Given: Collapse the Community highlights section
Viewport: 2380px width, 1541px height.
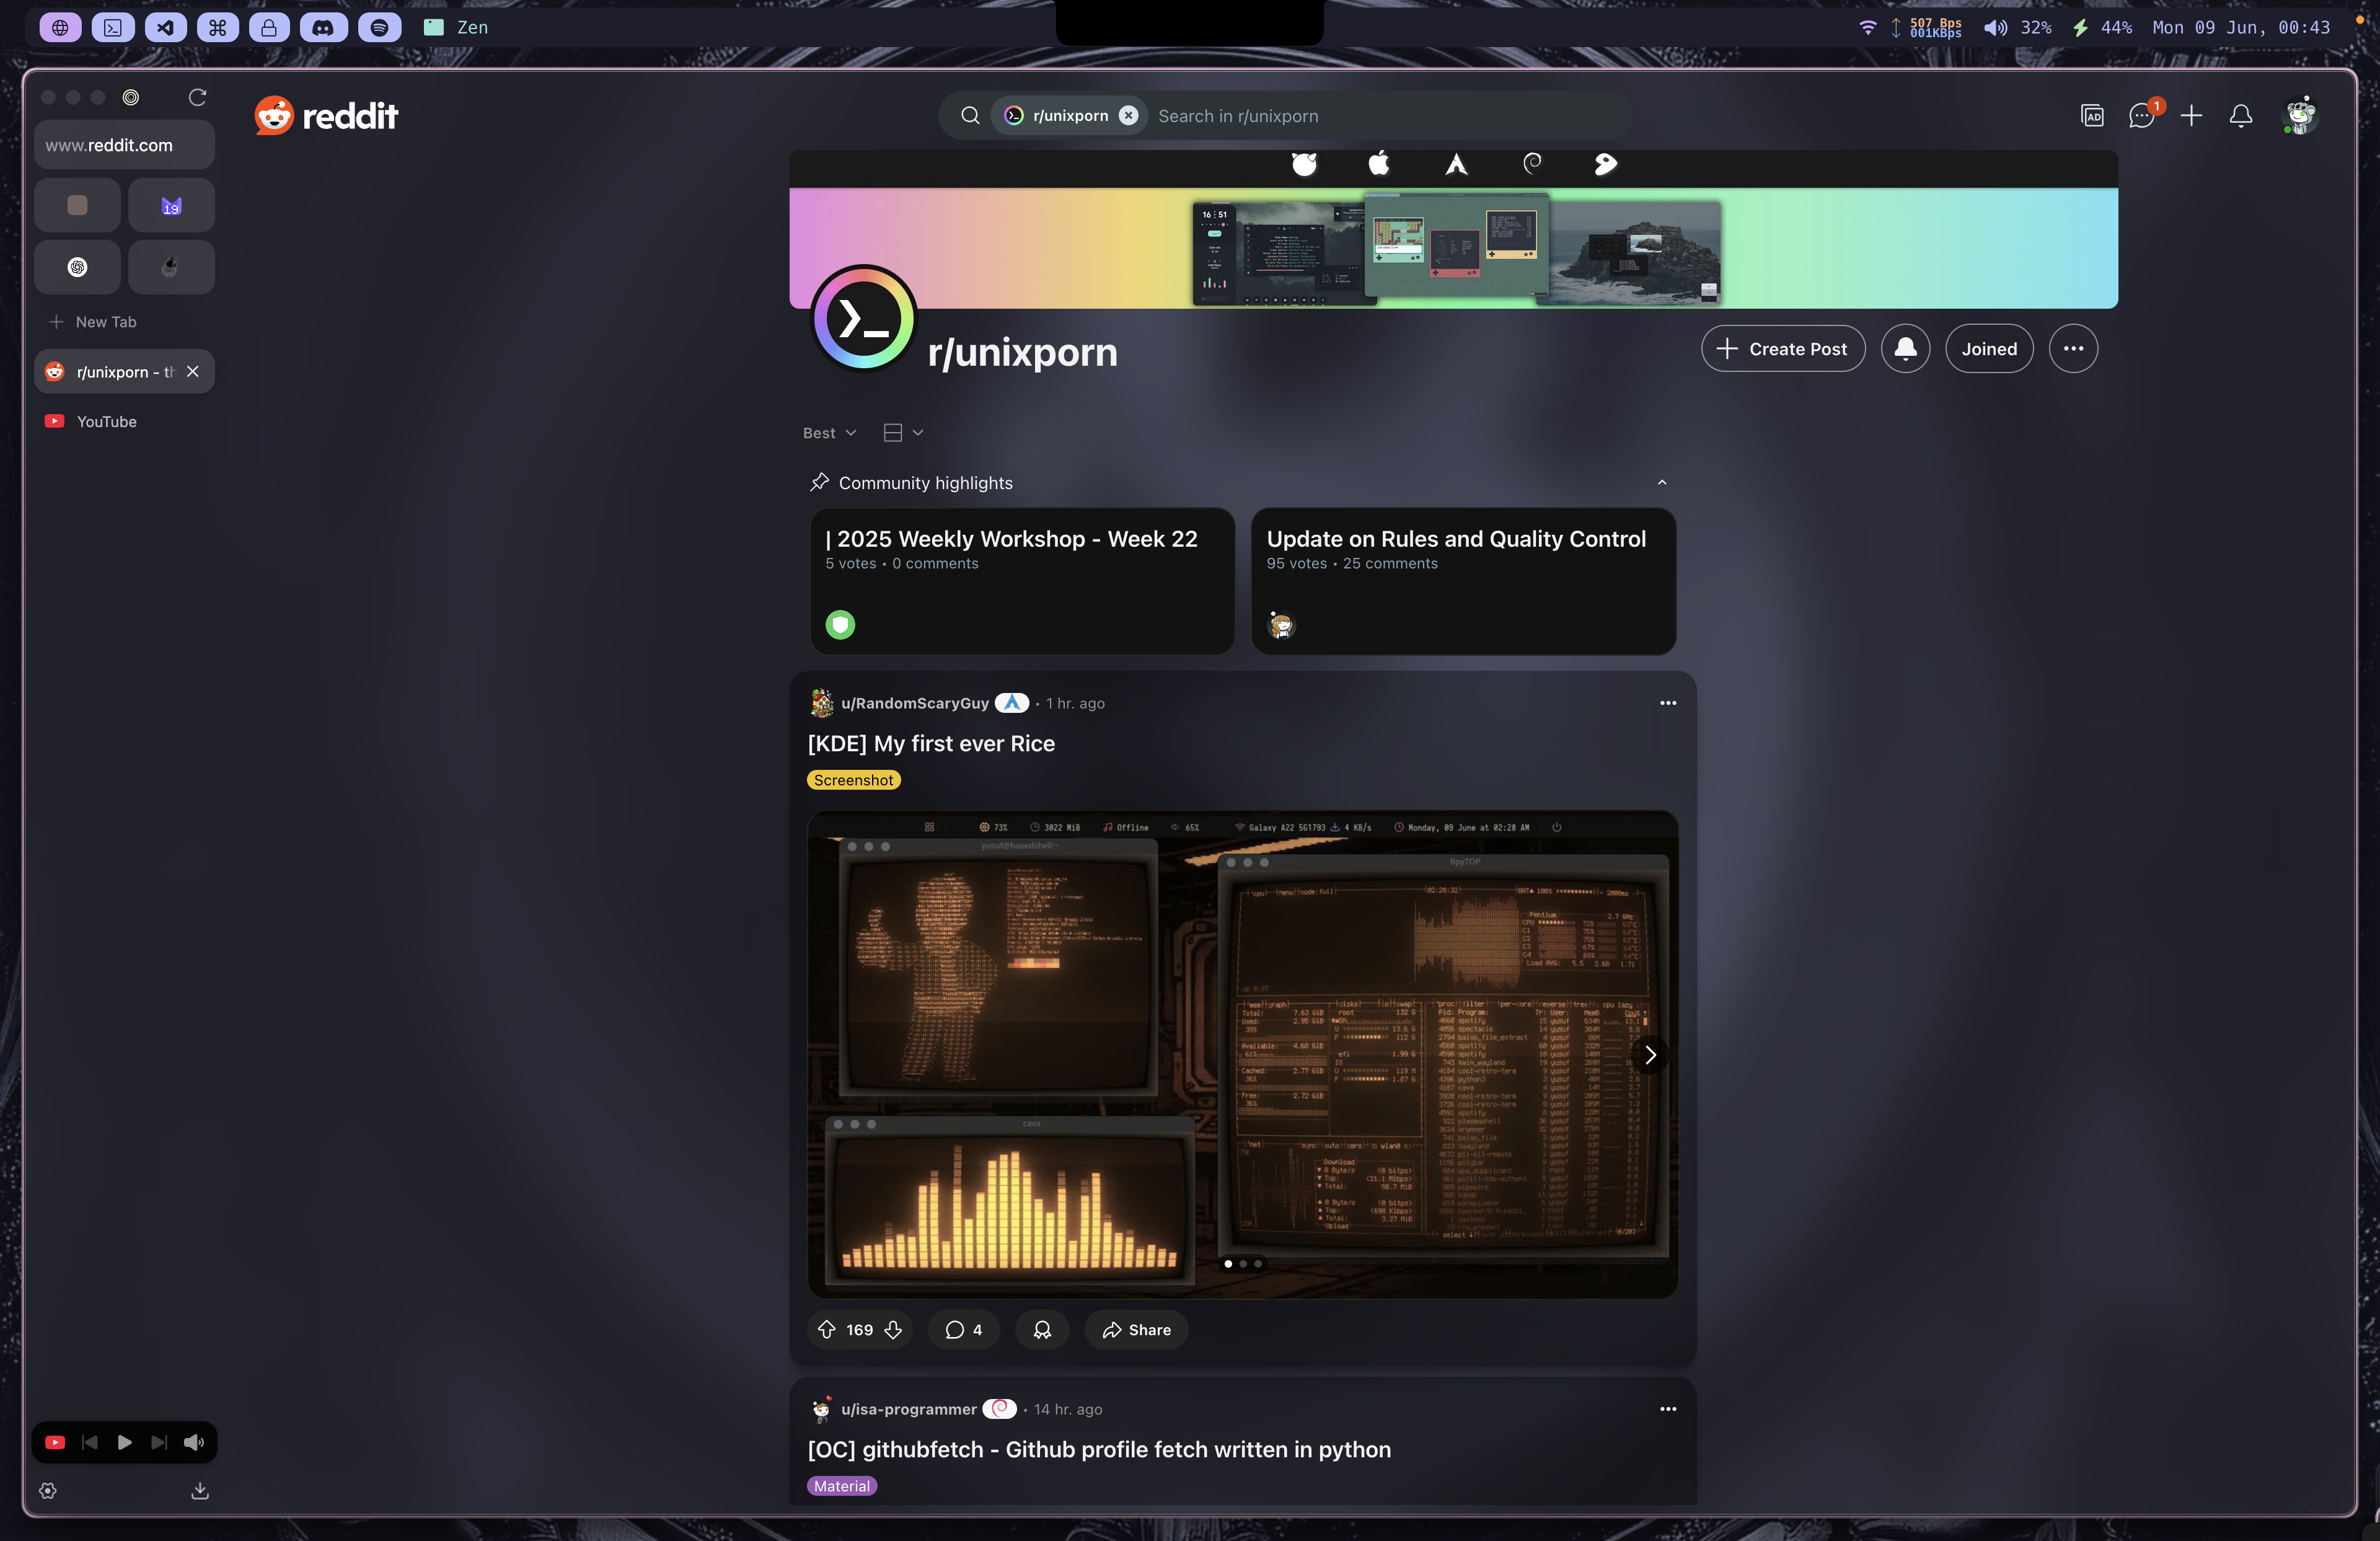Looking at the screenshot, I should (1662, 482).
